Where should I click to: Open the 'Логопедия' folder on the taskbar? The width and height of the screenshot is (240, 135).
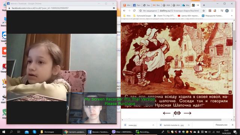click(50, 132)
